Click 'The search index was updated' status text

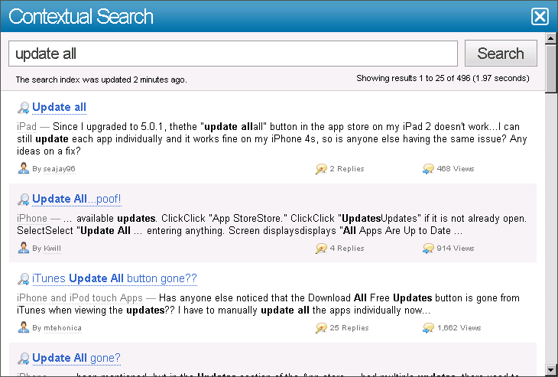[101, 80]
